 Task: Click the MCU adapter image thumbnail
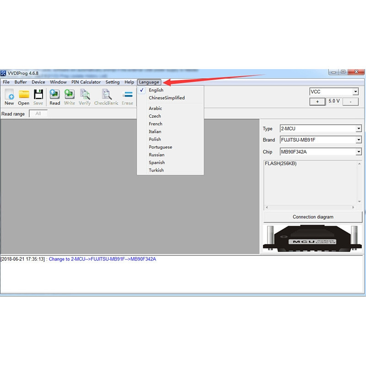[313, 238]
